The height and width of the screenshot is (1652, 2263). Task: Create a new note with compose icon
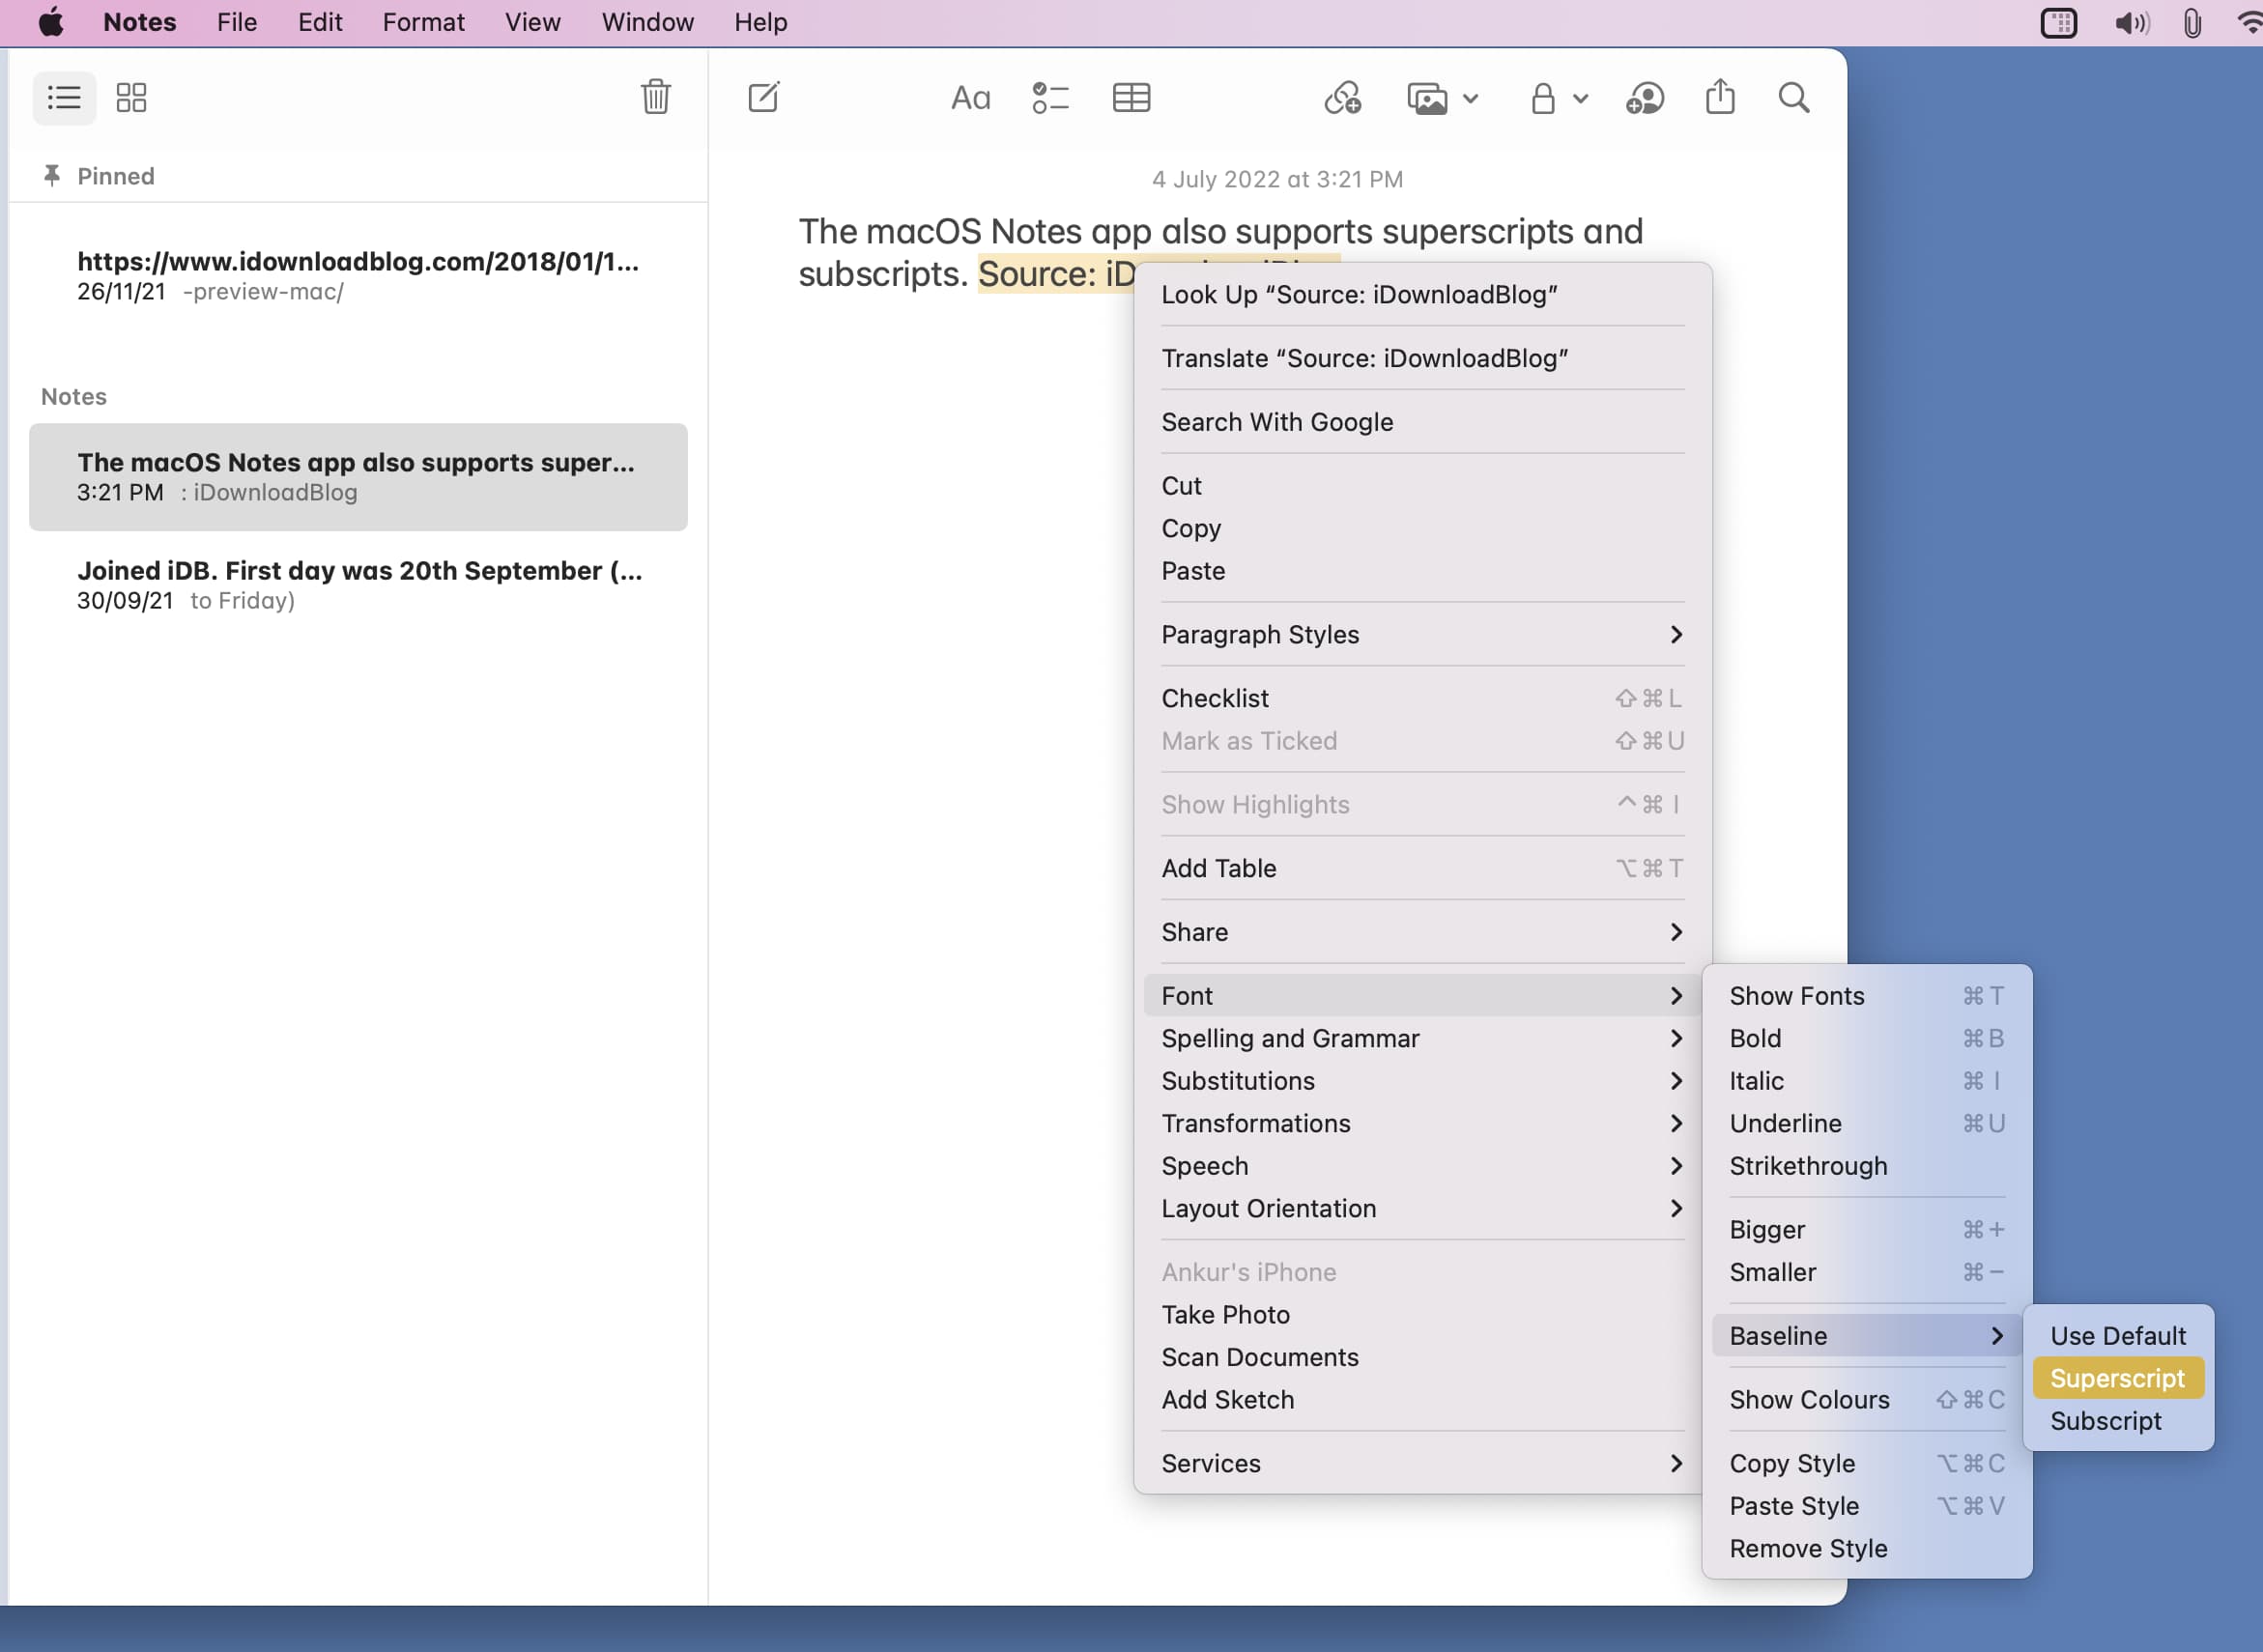764,97
